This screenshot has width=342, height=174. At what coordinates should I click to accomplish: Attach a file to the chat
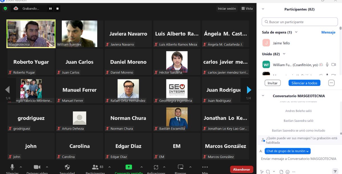point(281,171)
